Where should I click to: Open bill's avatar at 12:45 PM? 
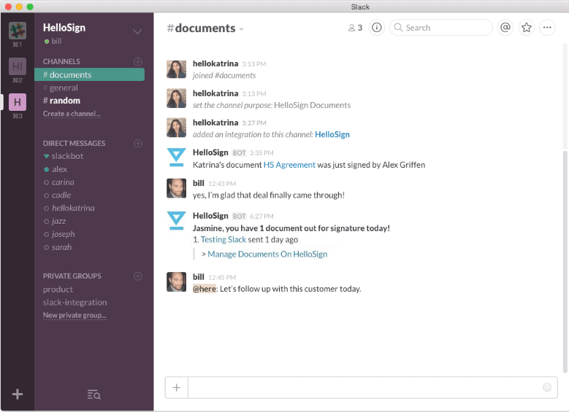click(x=176, y=282)
